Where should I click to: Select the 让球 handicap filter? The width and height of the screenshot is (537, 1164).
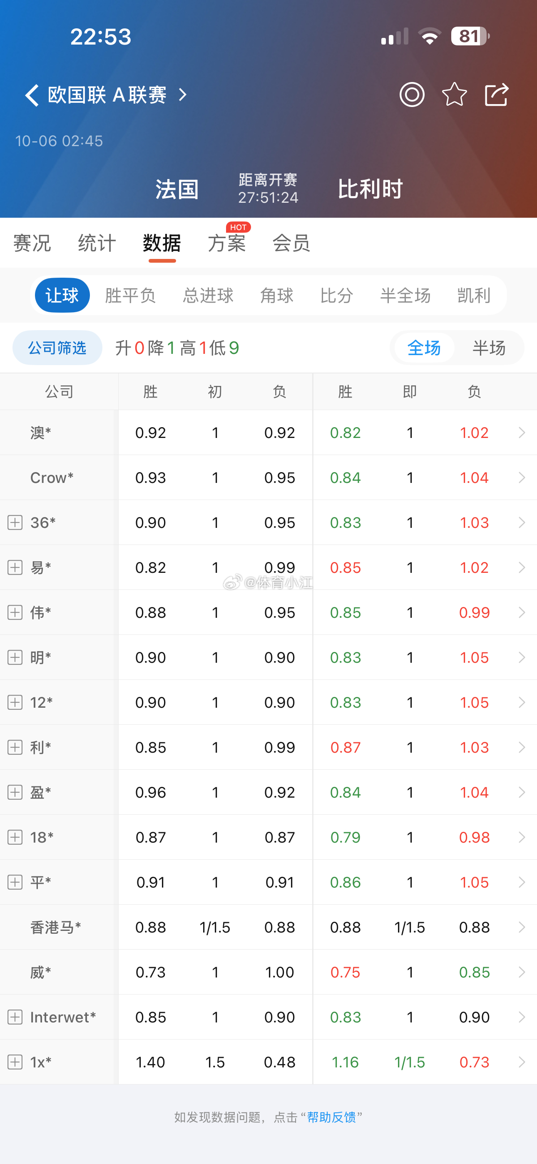tap(62, 296)
